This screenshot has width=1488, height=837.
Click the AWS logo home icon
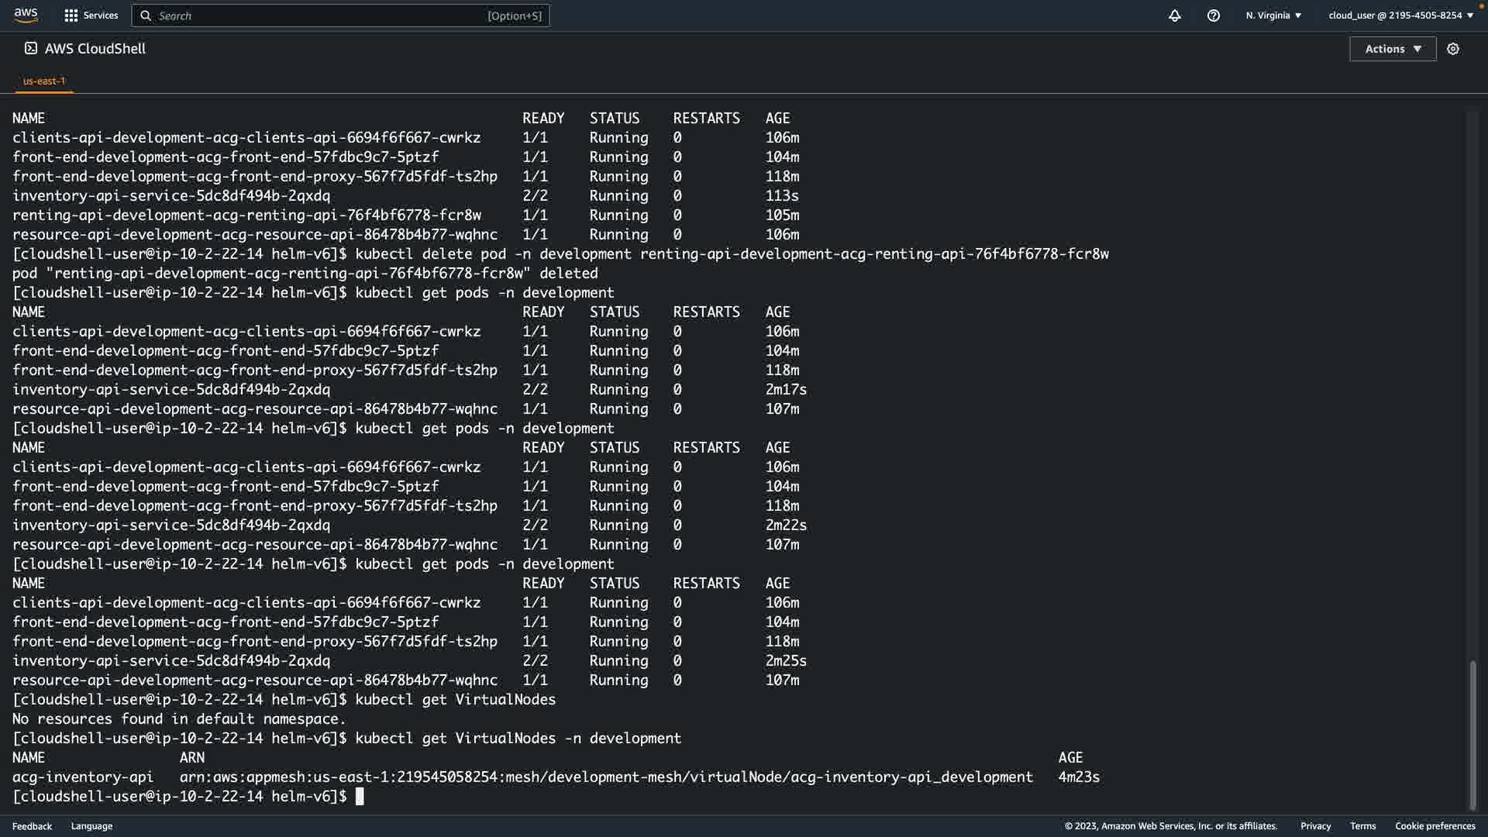(26, 15)
